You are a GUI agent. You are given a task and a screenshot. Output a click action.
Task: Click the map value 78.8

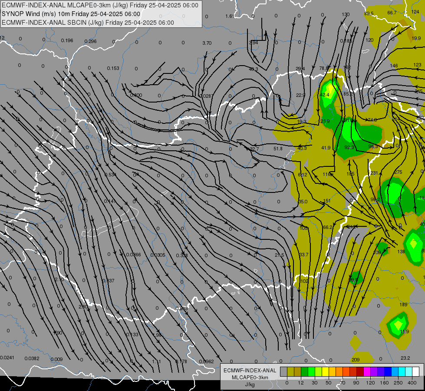[324, 68]
